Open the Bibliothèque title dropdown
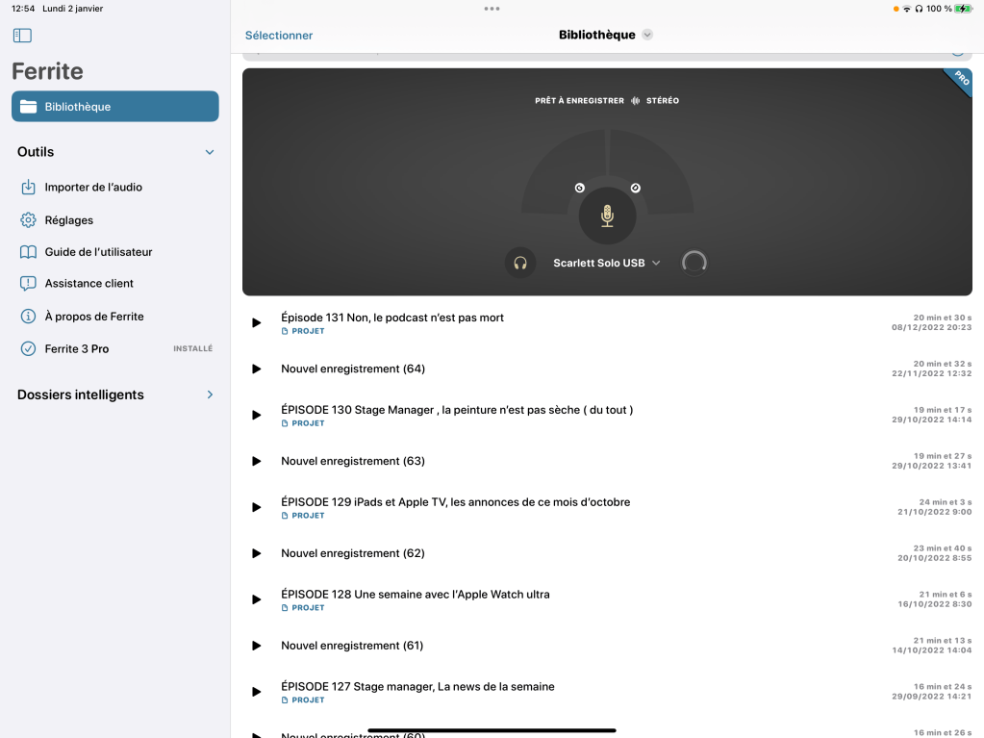The image size is (984, 738). [606, 35]
